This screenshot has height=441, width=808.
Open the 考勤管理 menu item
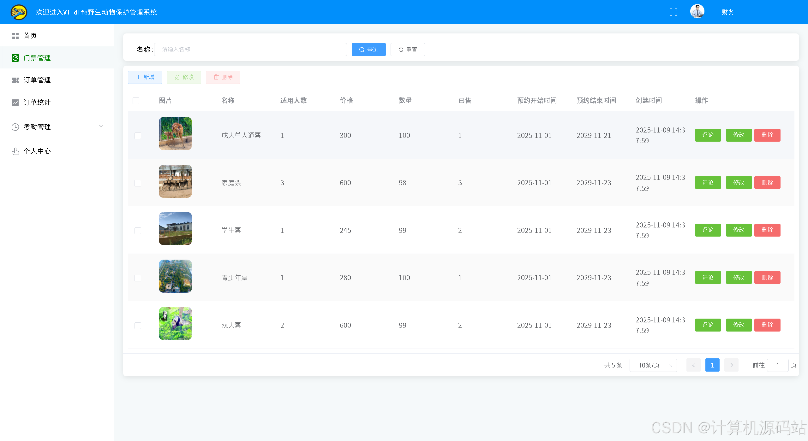57,127
